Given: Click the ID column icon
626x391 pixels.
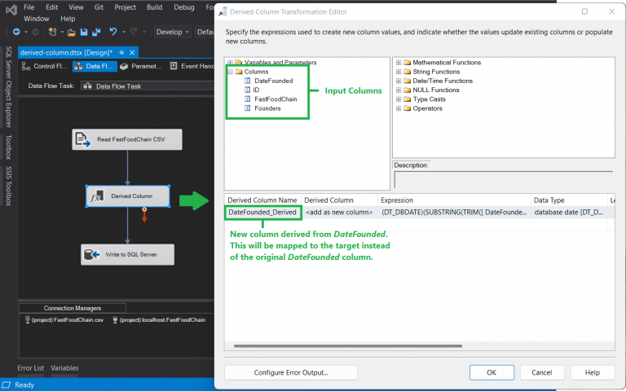Looking at the screenshot, I should click(x=248, y=90).
